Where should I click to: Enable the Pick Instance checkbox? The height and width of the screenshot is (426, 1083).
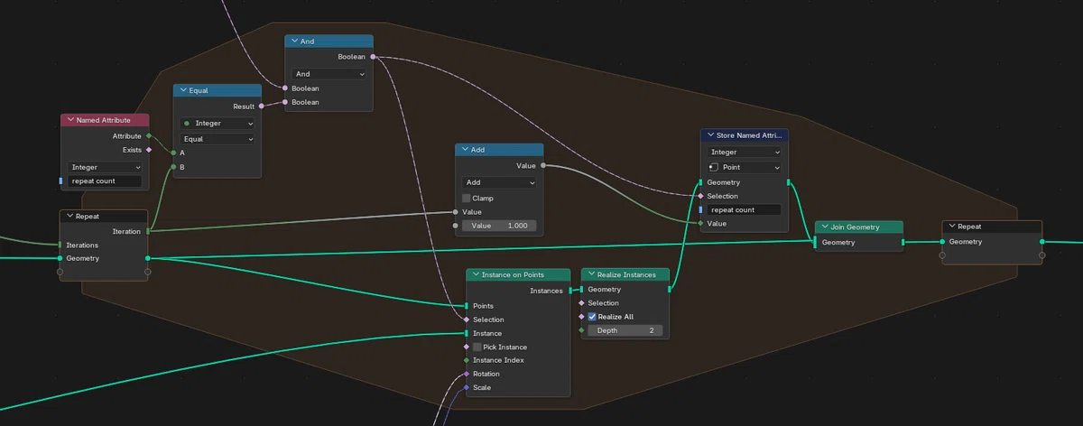477,347
